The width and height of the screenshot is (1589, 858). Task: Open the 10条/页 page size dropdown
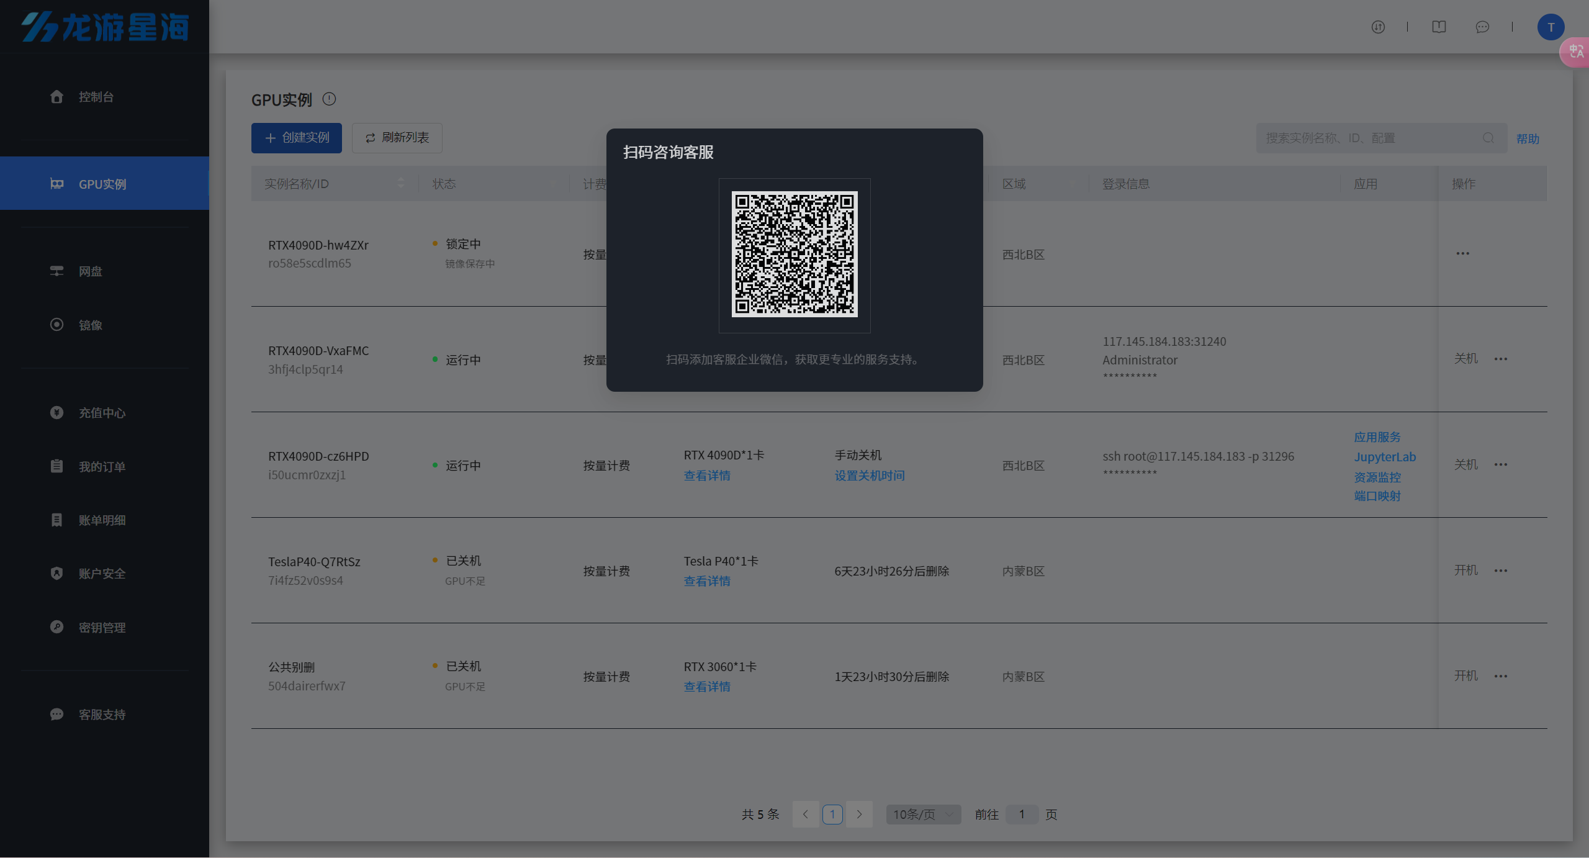(923, 815)
